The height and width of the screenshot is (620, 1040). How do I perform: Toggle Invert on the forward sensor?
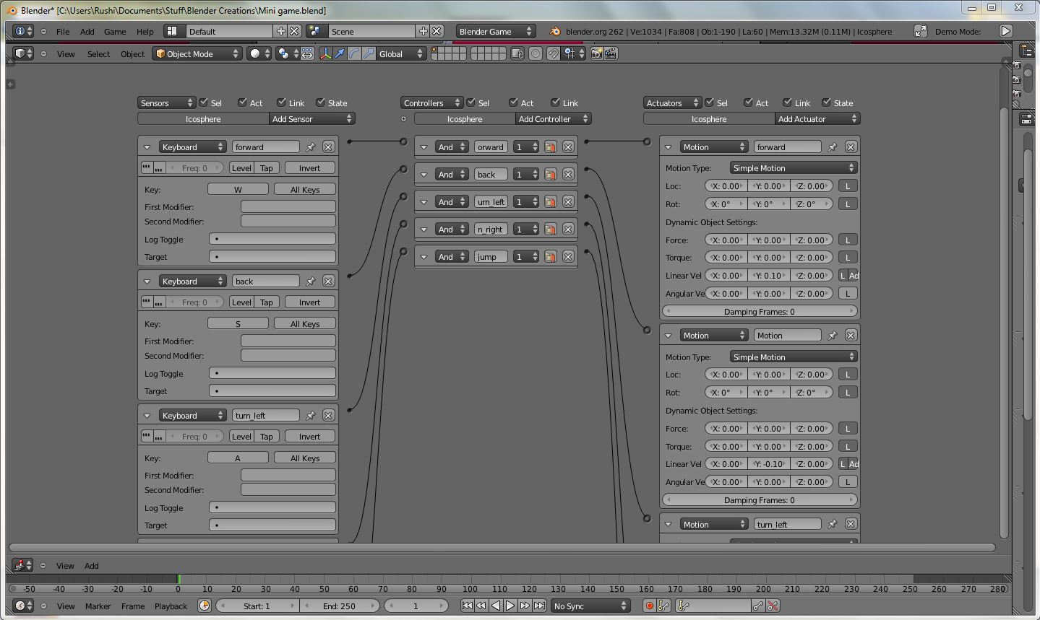[x=309, y=167]
